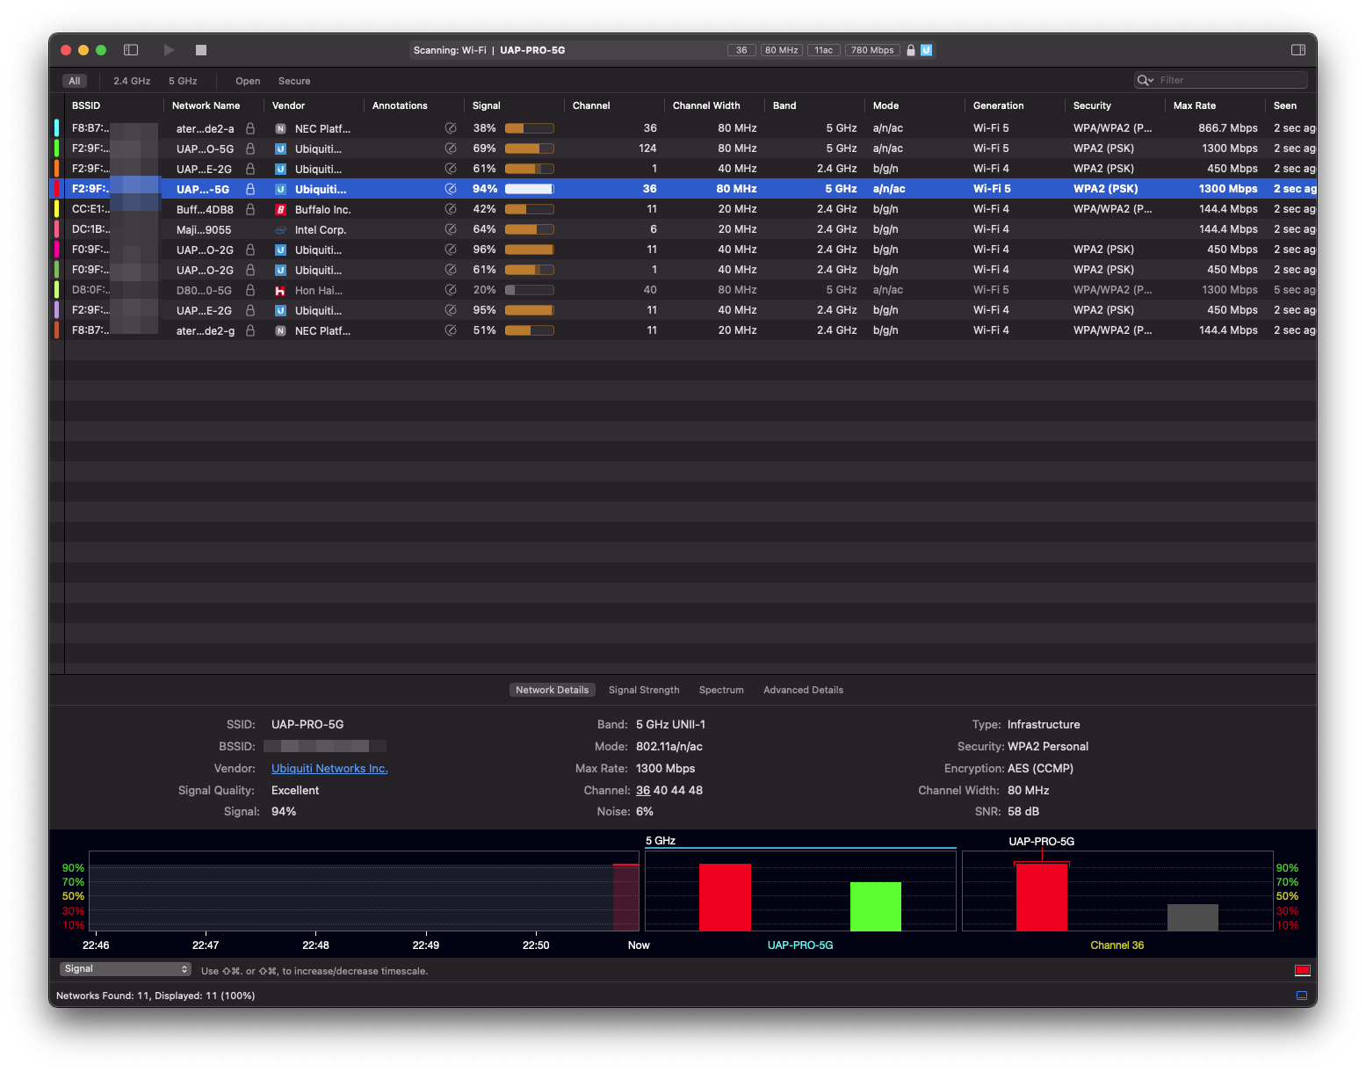Click the 38% signal bar on the ater...de2-a row
Viewport: 1366px width, 1072px height.
[529, 128]
